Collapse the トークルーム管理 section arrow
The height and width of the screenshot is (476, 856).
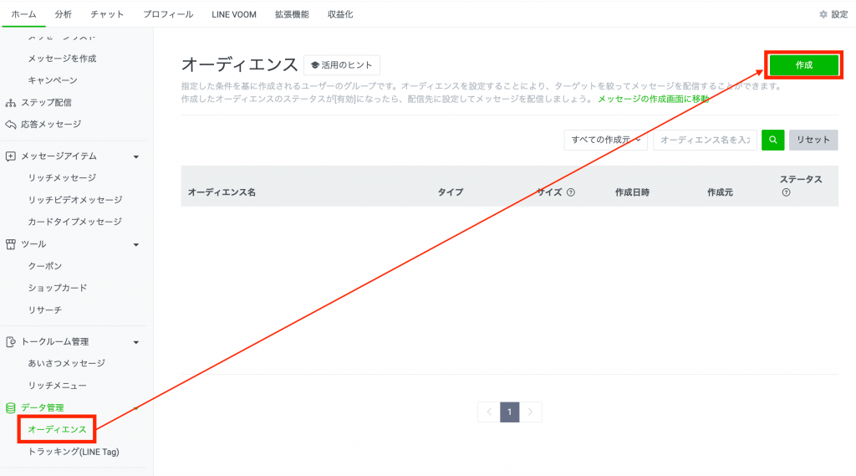pos(136,343)
